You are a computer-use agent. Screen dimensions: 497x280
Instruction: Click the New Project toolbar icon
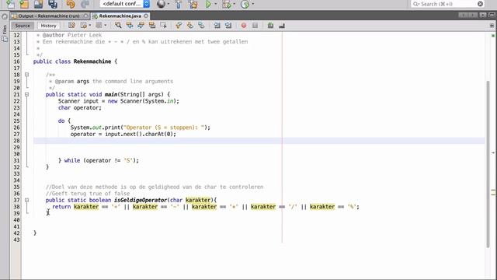(24, 4)
